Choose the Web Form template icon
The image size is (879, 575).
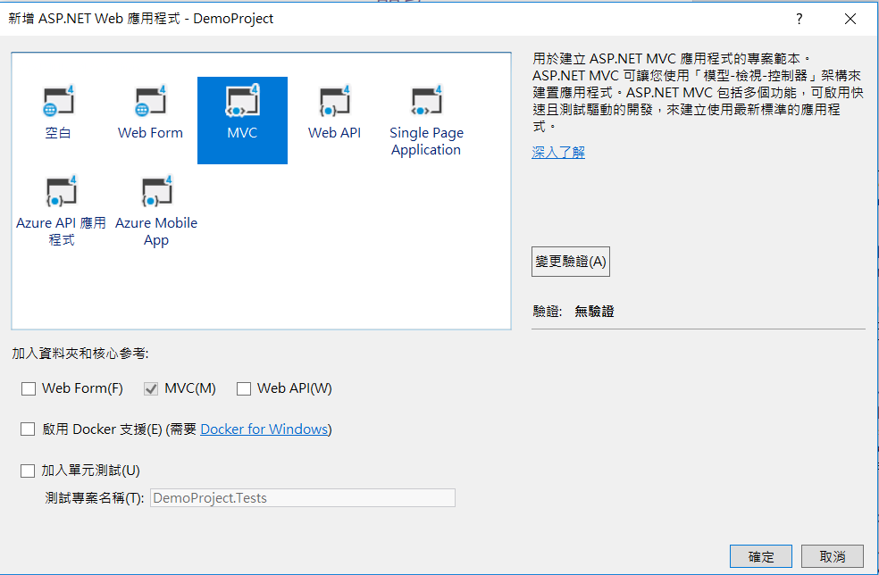(x=150, y=113)
